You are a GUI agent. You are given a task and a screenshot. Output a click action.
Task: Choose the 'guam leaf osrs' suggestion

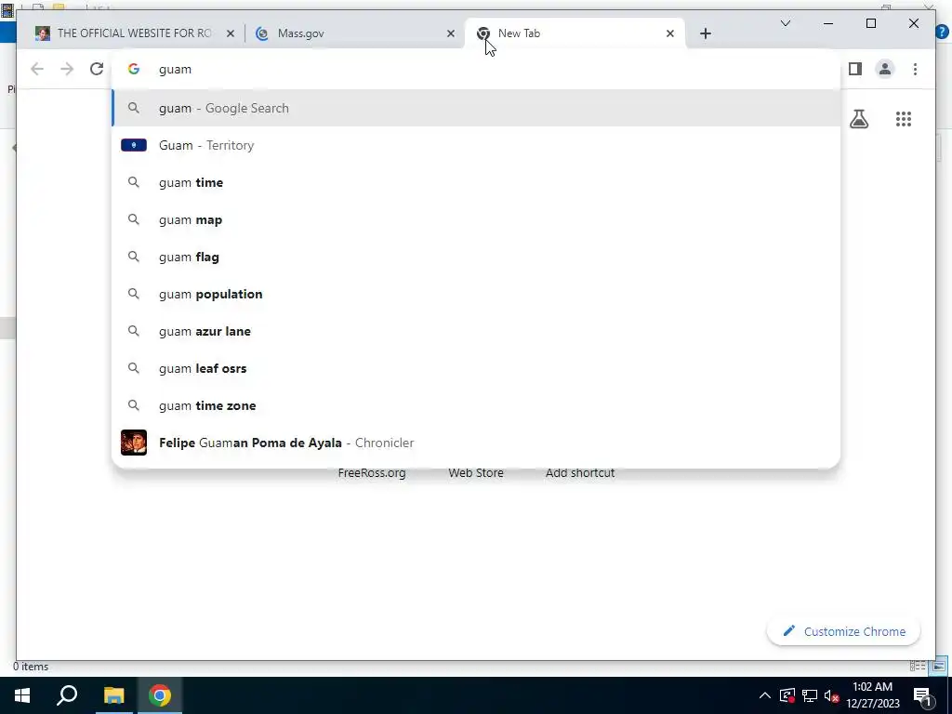(x=477, y=368)
